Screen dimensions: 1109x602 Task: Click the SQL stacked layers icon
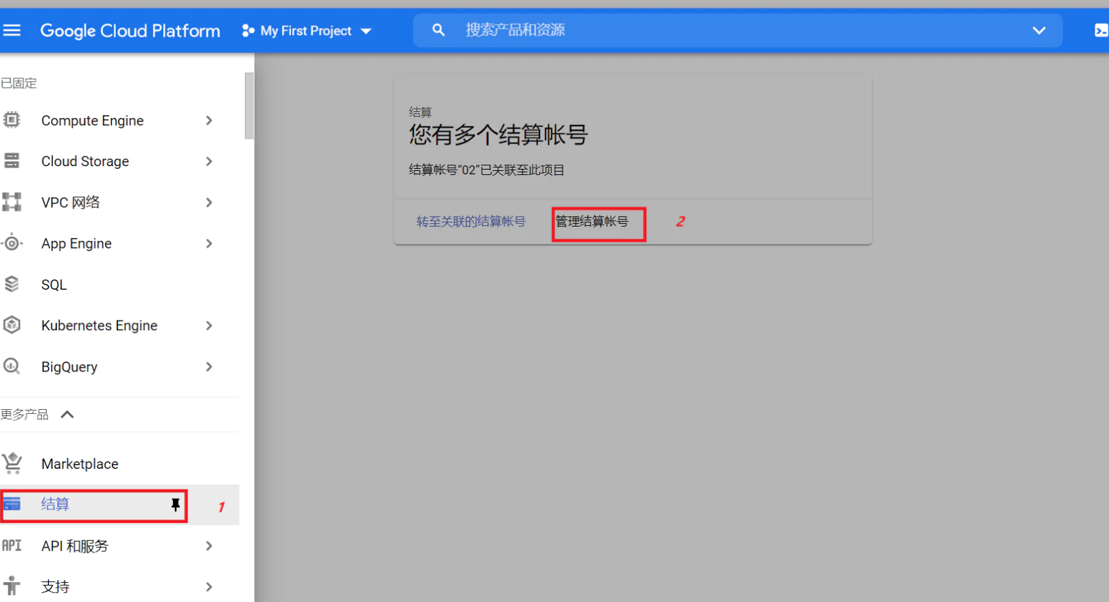12,284
